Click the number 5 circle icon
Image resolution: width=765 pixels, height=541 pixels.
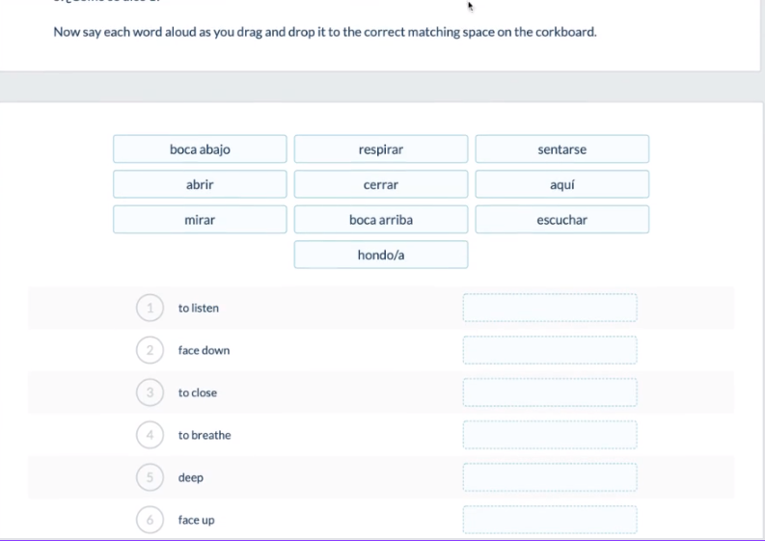(x=150, y=477)
